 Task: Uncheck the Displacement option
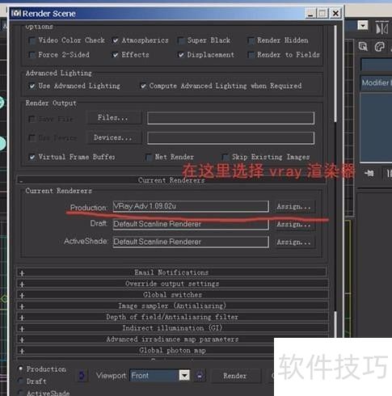(181, 55)
